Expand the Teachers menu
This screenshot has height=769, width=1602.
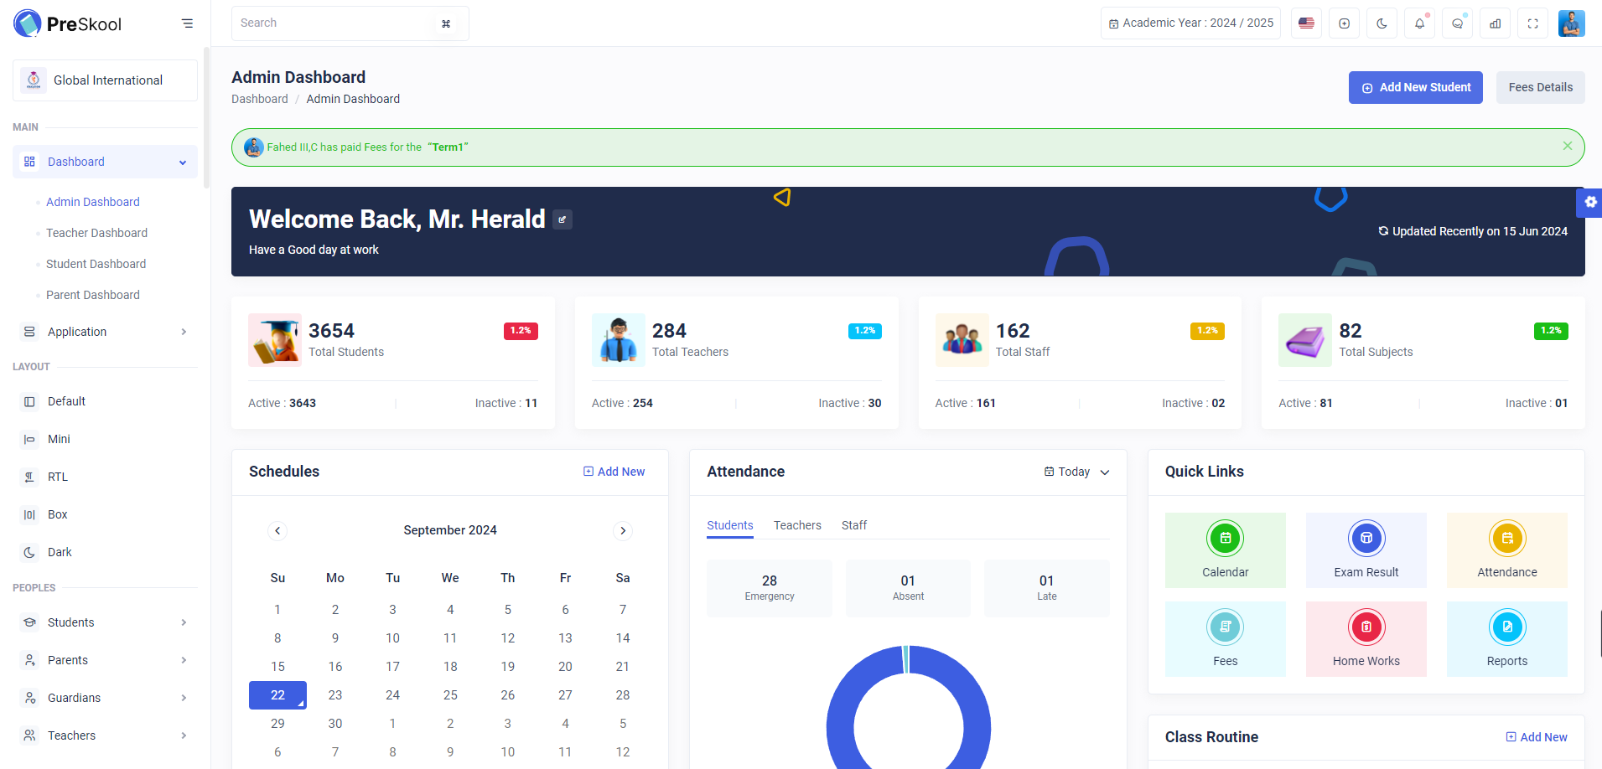(x=105, y=735)
